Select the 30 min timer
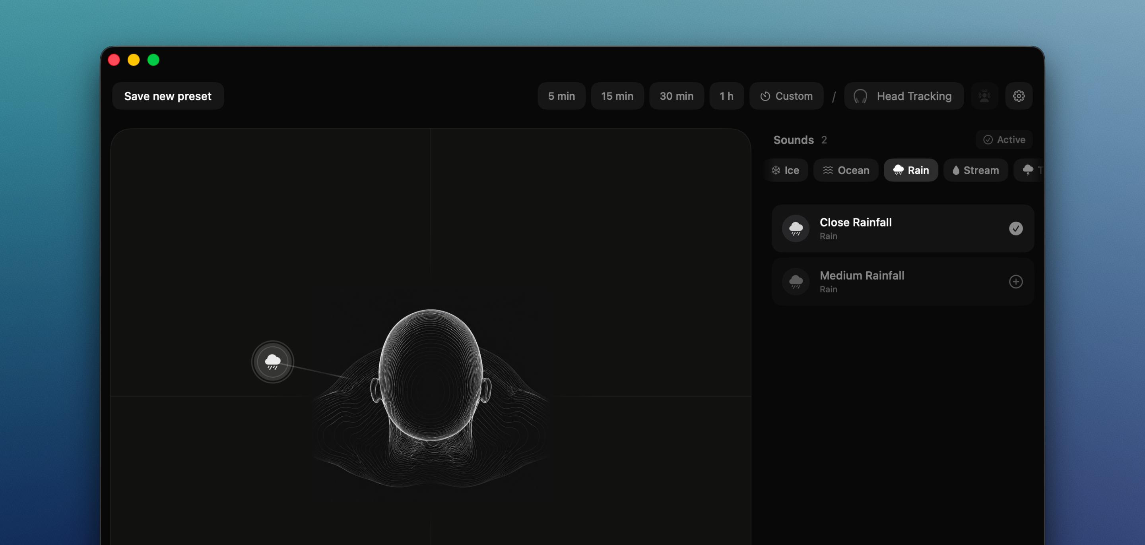Viewport: 1145px width, 545px height. [x=676, y=96]
